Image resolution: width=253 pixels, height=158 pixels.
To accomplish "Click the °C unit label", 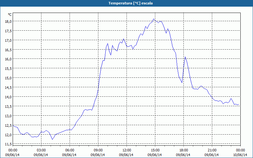I will coord(10,15).
